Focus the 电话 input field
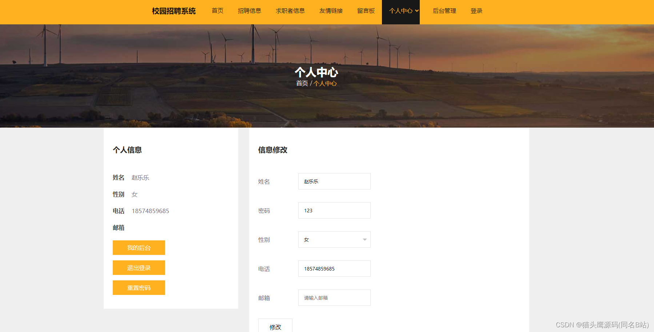Image resolution: width=654 pixels, height=332 pixels. coord(334,268)
